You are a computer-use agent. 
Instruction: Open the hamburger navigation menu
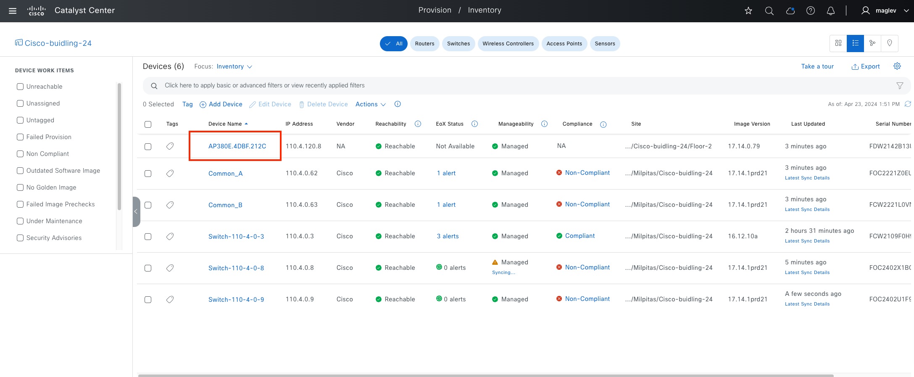point(13,11)
